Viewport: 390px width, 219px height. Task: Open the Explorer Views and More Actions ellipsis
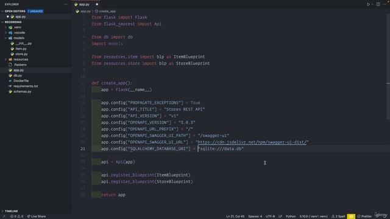[65, 4]
